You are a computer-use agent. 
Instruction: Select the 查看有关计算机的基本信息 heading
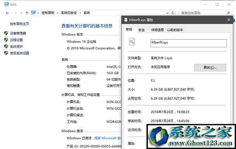point(87,26)
